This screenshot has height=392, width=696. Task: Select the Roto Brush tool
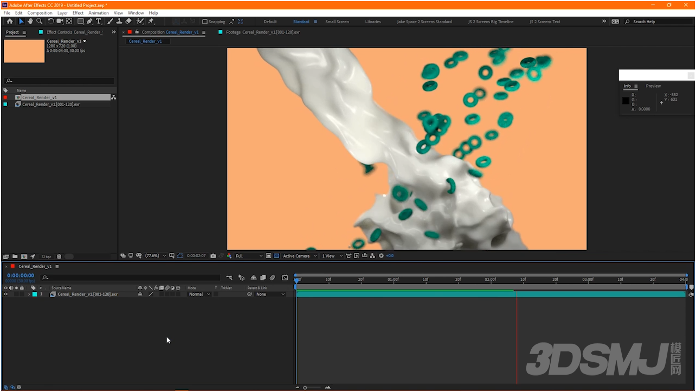(140, 22)
